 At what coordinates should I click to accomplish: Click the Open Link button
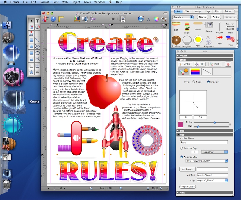tap(187, 187)
